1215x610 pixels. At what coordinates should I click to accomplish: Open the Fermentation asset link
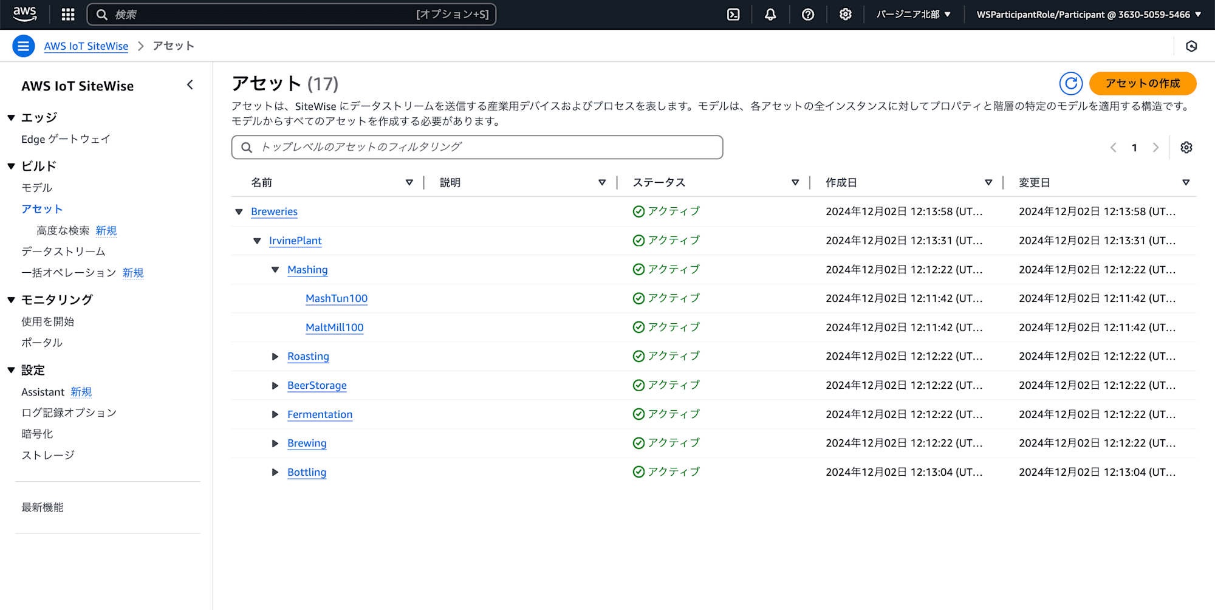[x=320, y=414]
